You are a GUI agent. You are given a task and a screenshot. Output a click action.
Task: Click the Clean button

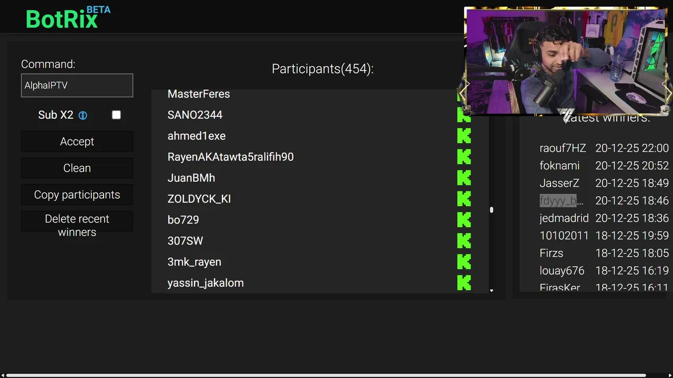pyautogui.click(x=77, y=168)
